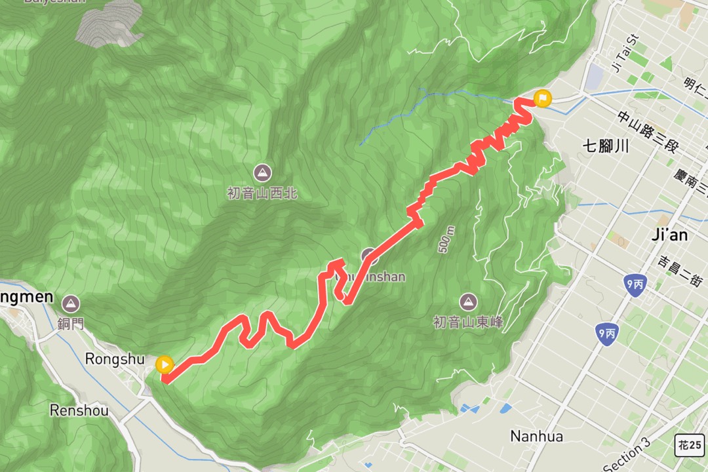
Task: Click the Chuyinshan summit icon on route
Action: pos(369,256)
